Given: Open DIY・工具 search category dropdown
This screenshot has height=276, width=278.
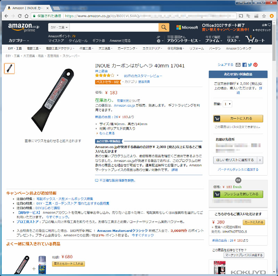Looking at the screenshot, I should tap(59, 27).
